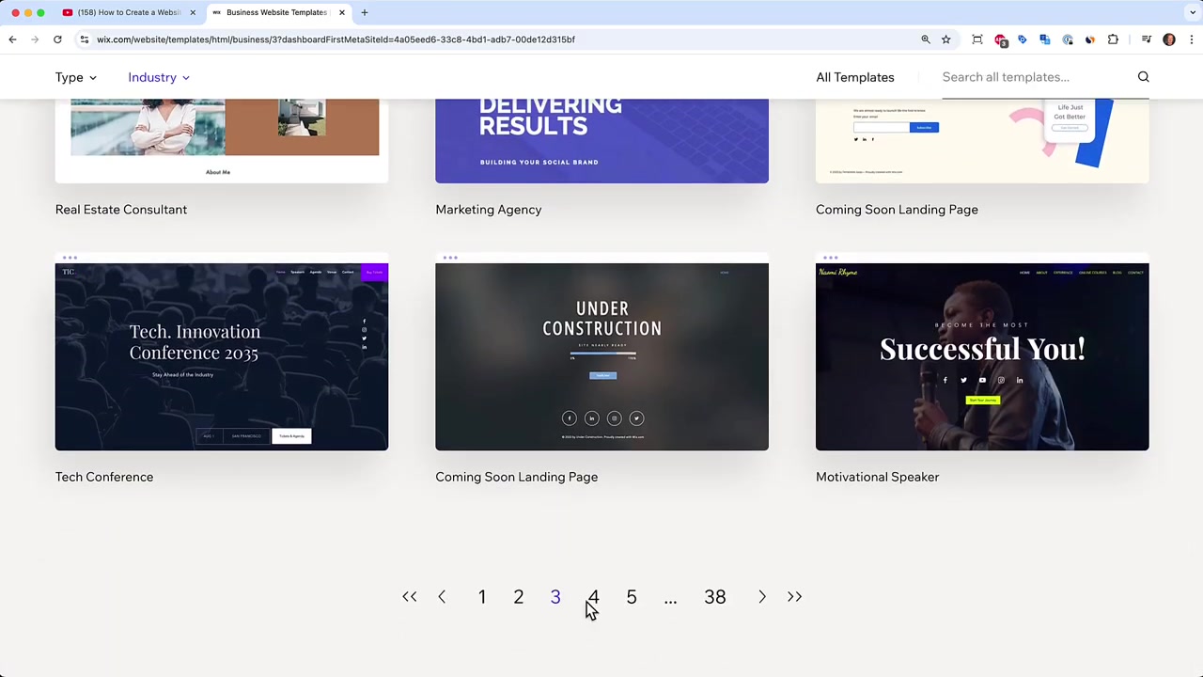Open the Marketing Agency template thumbnail
This screenshot has height=677, width=1203.
click(601, 140)
